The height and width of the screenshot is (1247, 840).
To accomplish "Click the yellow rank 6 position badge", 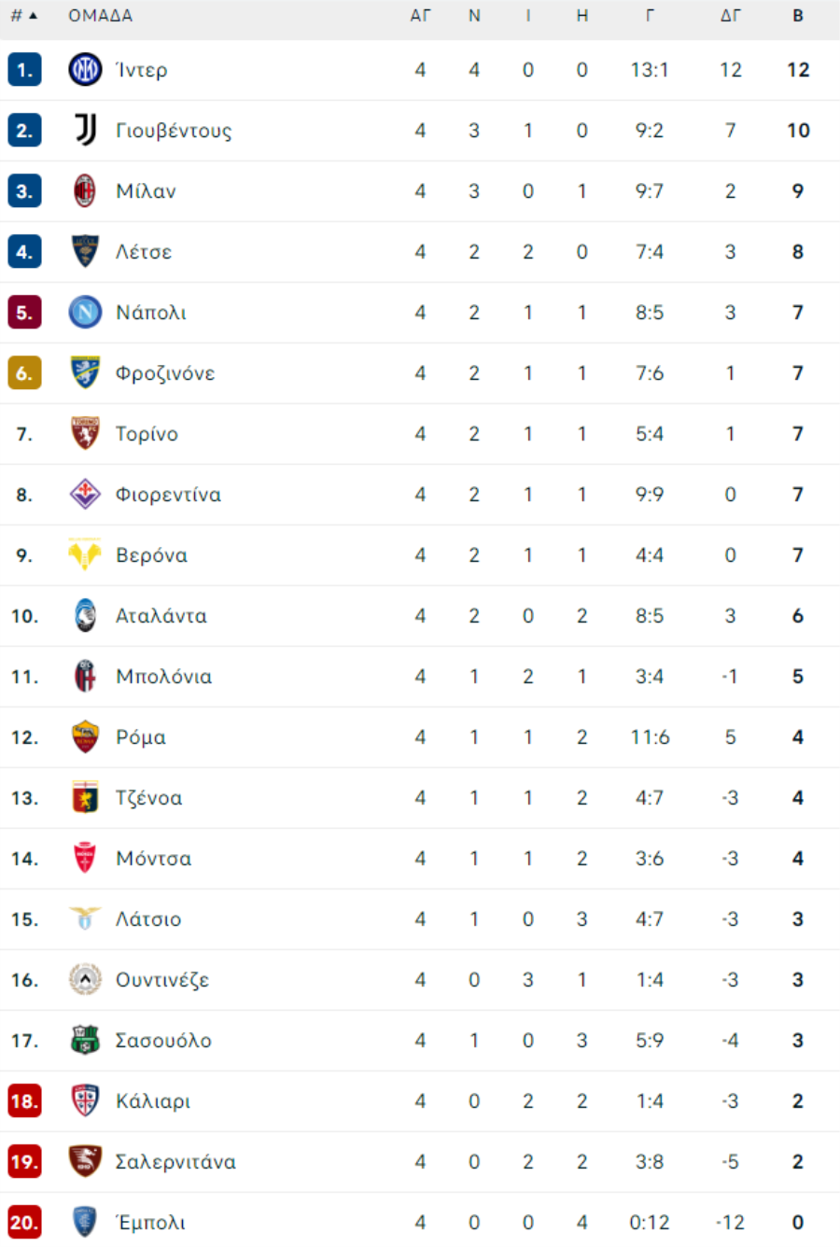I will [x=24, y=372].
